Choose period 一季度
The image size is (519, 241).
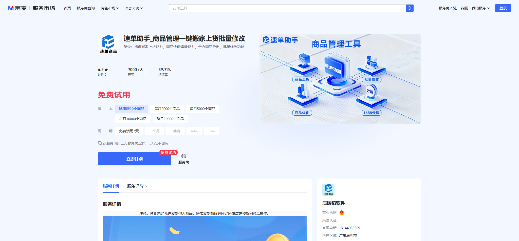tap(175, 131)
